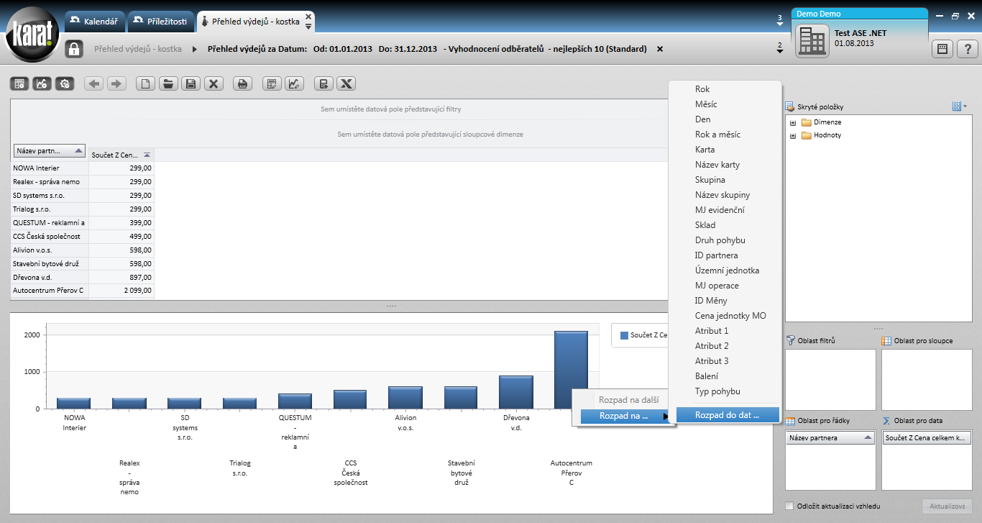The height and width of the screenshot is (523, 982).
Task: Click the save layout floppy disk icon
Action: click(191, 84)
